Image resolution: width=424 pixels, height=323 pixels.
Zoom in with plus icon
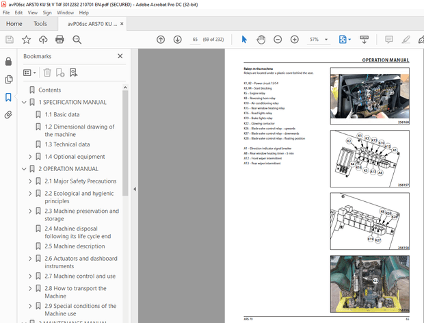295,40
